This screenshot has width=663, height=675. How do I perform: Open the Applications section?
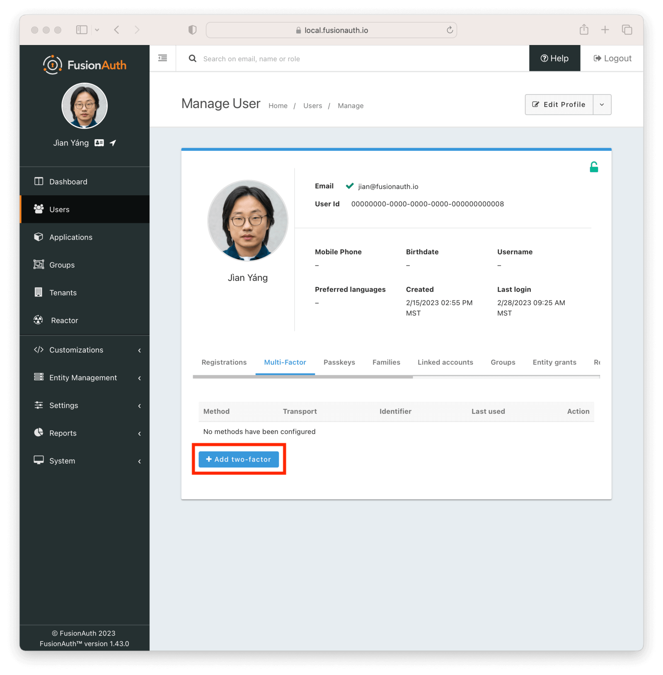point(70,237)
